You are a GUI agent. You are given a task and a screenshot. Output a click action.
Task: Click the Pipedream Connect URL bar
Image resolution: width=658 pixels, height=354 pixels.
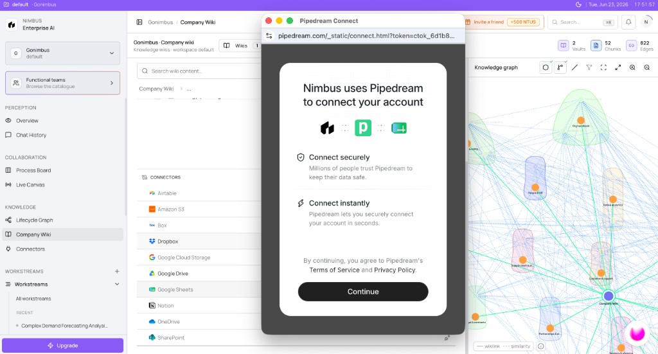coord(366,36)
